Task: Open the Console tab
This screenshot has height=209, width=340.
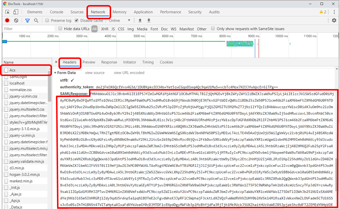Action: point(56,12)
